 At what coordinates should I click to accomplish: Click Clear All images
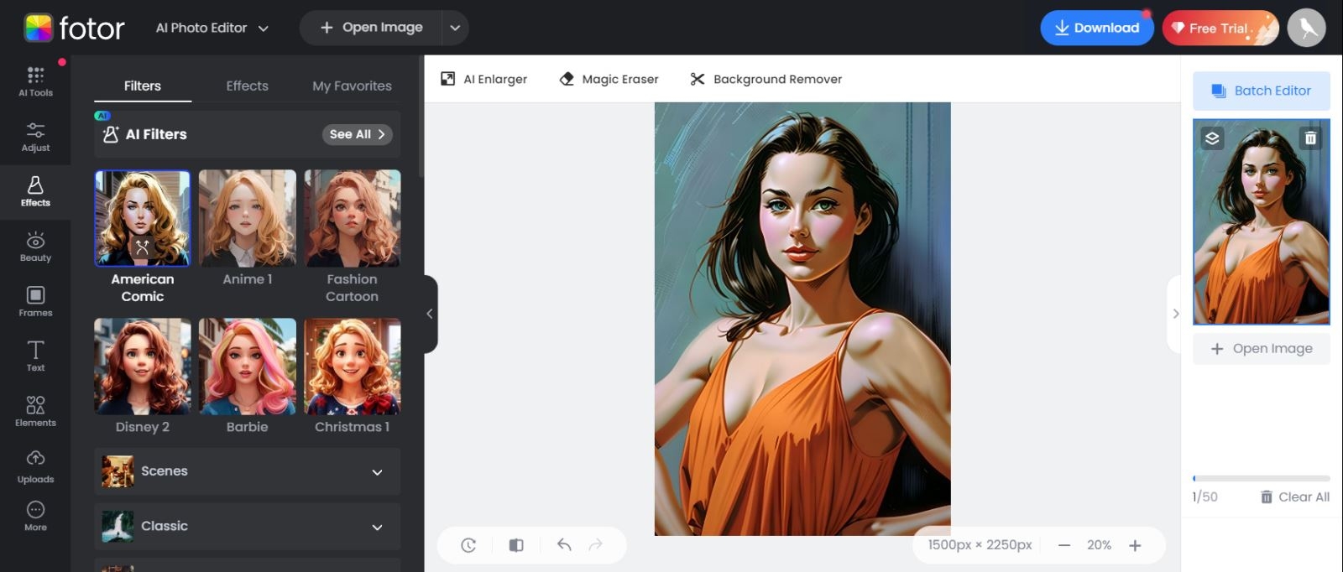pos(1295,497)
